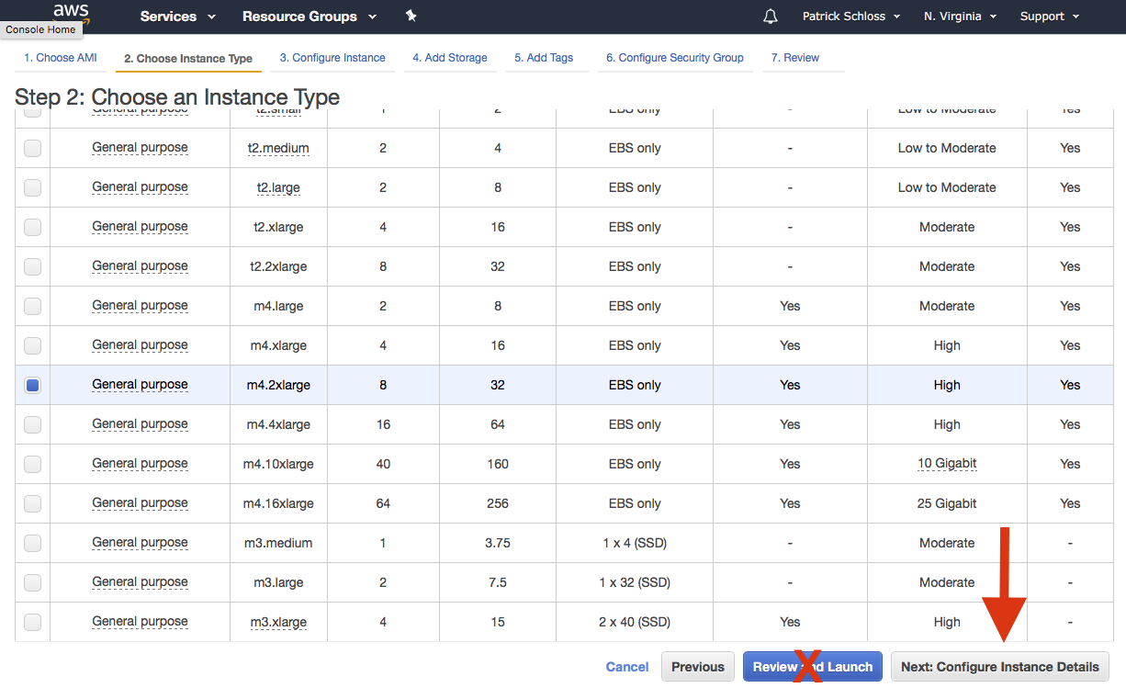Viewport: 1126px width, 699px height.
Task: Select the t2.2xlarge instance checkbox
Action: (32, 266)
